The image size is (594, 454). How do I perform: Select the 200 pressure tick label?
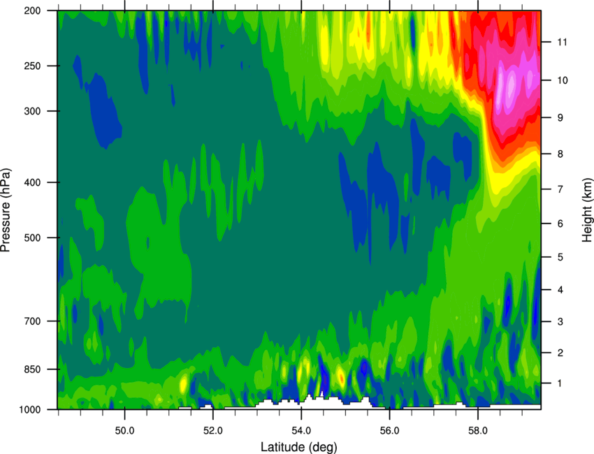coord(32,11)
